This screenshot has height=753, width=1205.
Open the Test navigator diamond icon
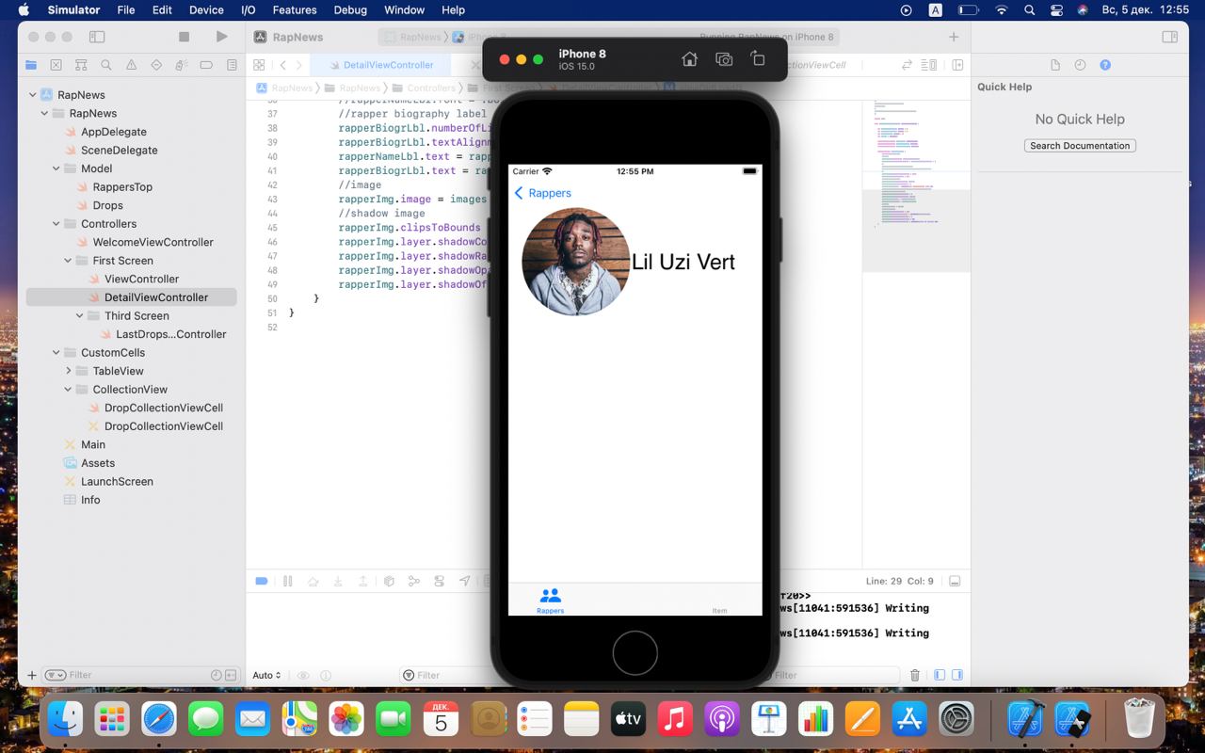pyautogui.click(x=156, y=65)
